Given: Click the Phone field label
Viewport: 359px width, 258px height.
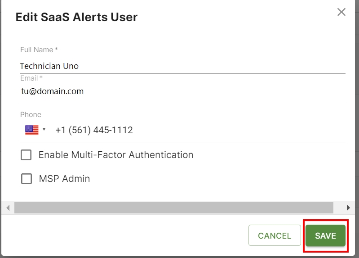Looking at the screenshot, I should coord(31,114).
